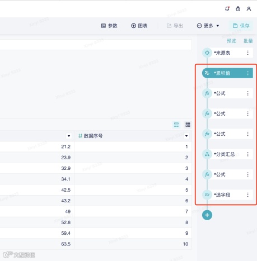Image resolution: width=257 pixels, height=261 pixels.
Task: Click the 导出 export button
Action: 175,26
